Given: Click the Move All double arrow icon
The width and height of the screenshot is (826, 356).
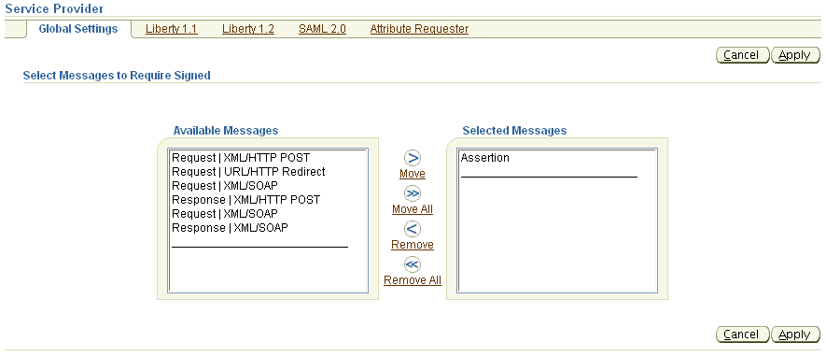Looking at the screenshot, I should pyautogui.click(x=413, y=193).
